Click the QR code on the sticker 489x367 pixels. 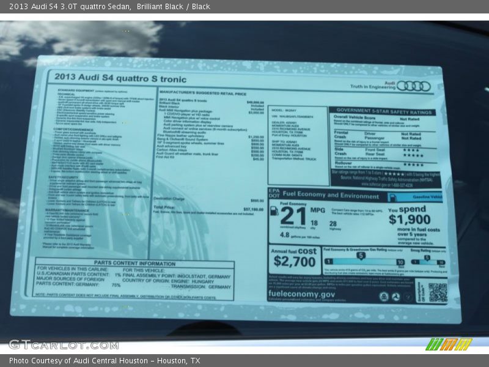[438, 293]
